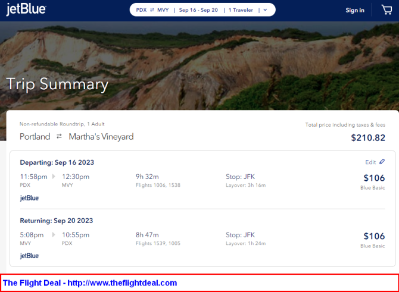Click the total price $210.82
The width and height of the screenshot is (399, 292).
[x=368, y=138]
